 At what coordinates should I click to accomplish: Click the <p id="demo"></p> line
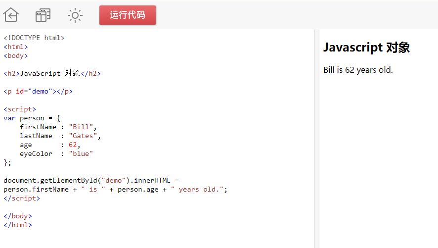(x=38, y=92)
